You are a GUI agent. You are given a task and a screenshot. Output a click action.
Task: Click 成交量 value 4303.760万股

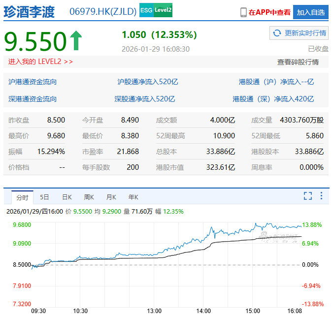coord(302,120)
